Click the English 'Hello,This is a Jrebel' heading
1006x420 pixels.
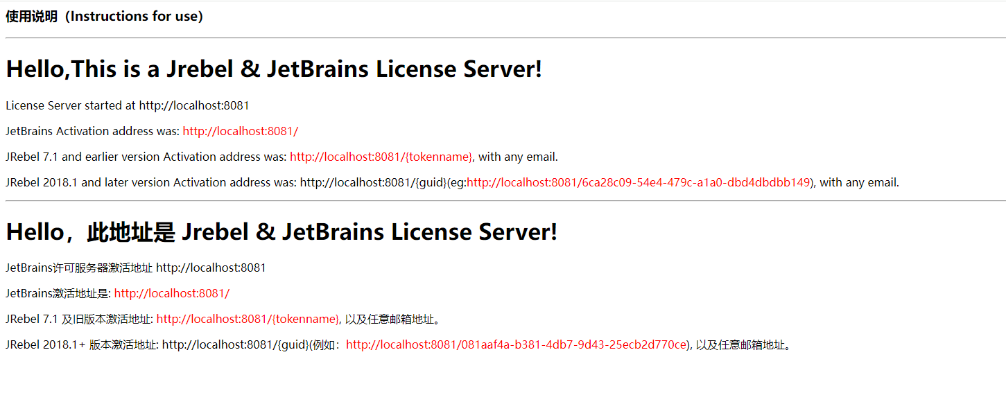click(274, 69)
